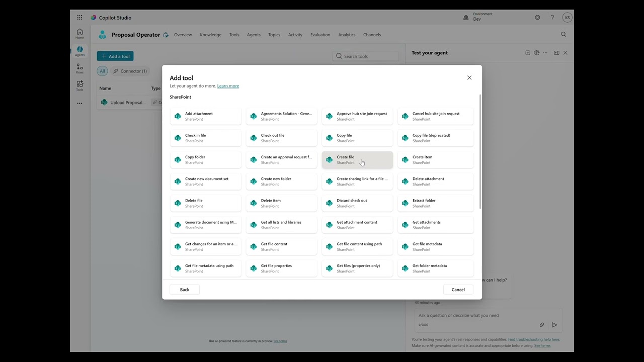Select the Get file content tool
The width and height of the screenshot is (644, 362).
[x=282, y=246]
